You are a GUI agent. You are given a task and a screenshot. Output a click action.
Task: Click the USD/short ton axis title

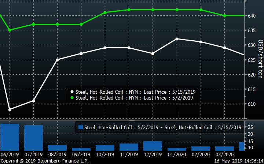(x=260, y=59)
